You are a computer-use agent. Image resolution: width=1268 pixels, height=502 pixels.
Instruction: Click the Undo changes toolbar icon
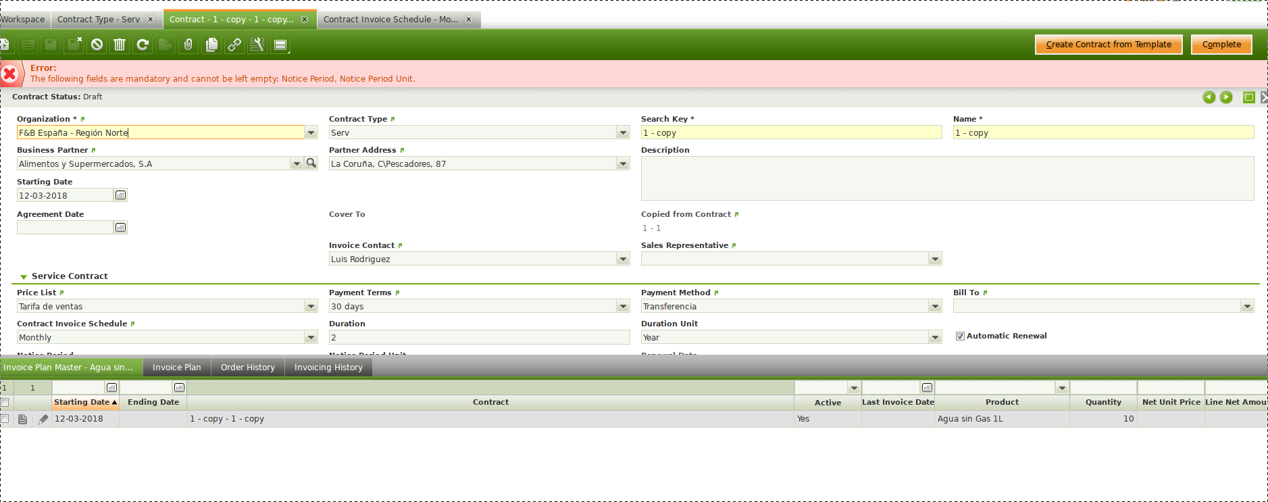tap(97, 45)
